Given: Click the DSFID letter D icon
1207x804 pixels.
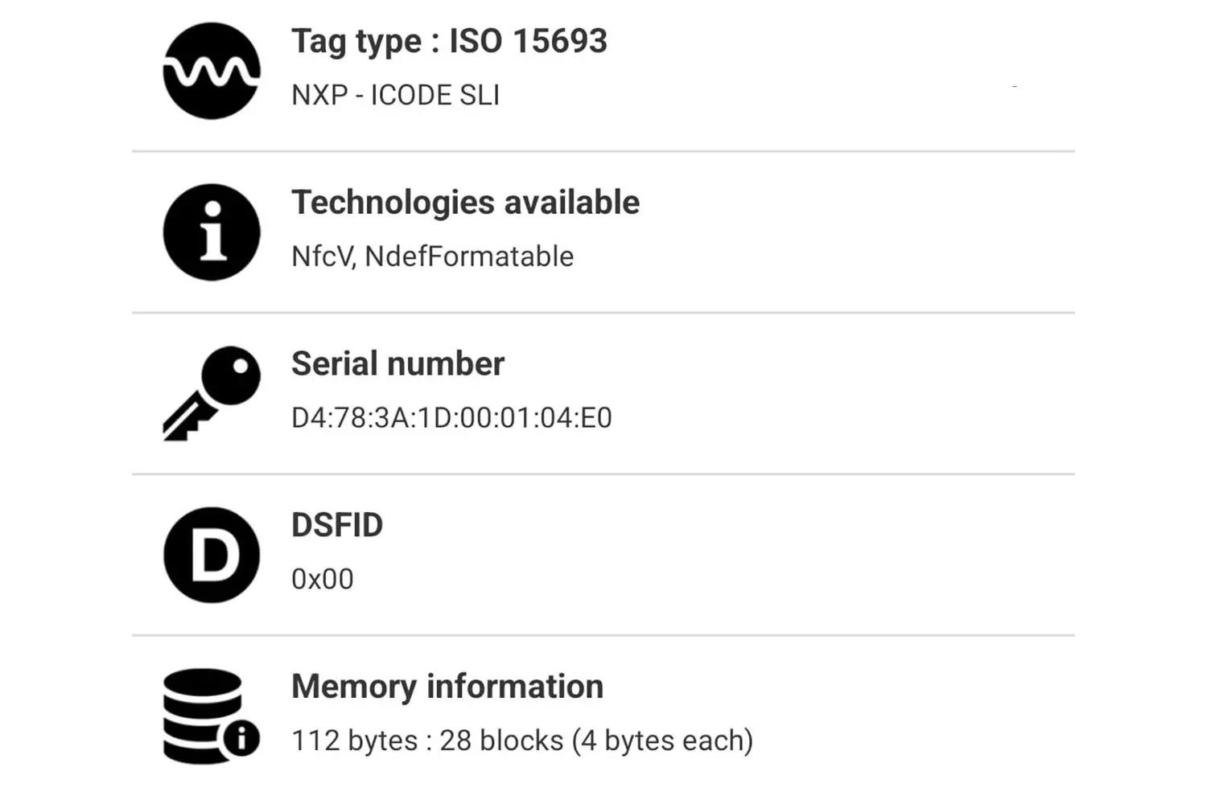Looking at the screenshot, I should pyautogui.click(x=211, y=555).
